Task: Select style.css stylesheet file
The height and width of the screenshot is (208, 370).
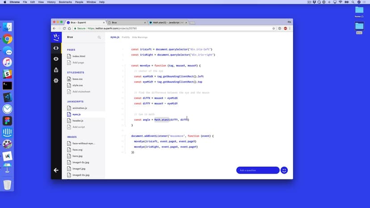Action: coord(77,85)
